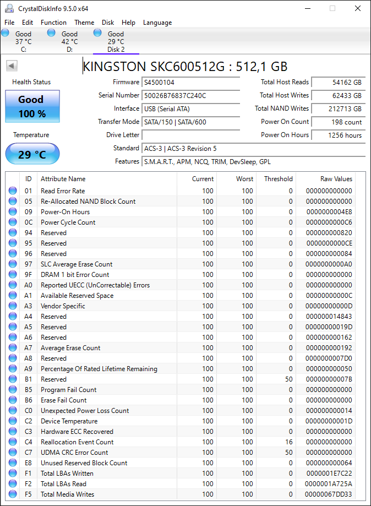Click the status icon for Total LBAs Read
Viewport: 371px width, 506px height.
[13, 484]
